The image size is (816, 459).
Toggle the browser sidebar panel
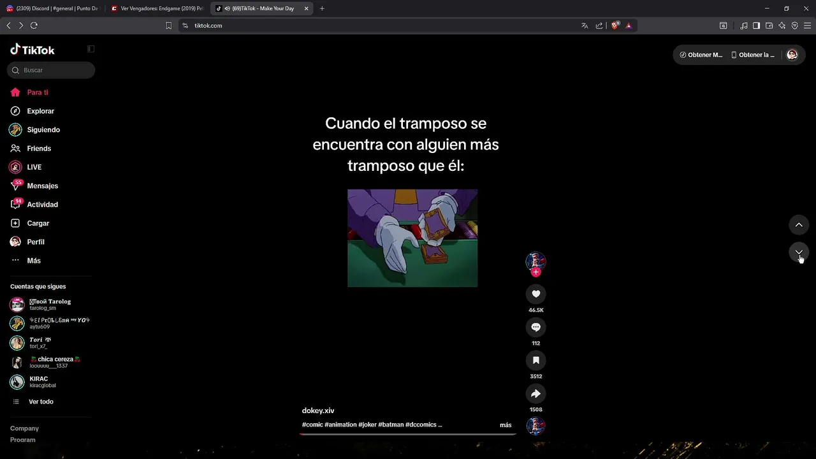tap(756, 25)
